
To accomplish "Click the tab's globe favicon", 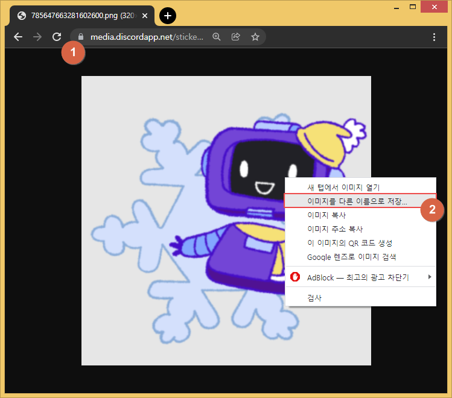I will pos(22,16).
